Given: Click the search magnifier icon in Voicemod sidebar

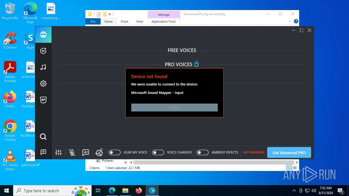Looking at the screenshot, I should click(43, 137).
